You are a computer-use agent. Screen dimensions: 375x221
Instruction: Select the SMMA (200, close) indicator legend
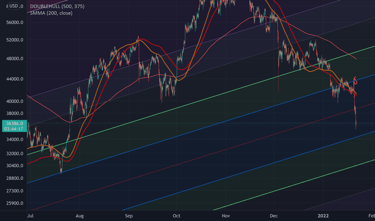tap(51, 13)
